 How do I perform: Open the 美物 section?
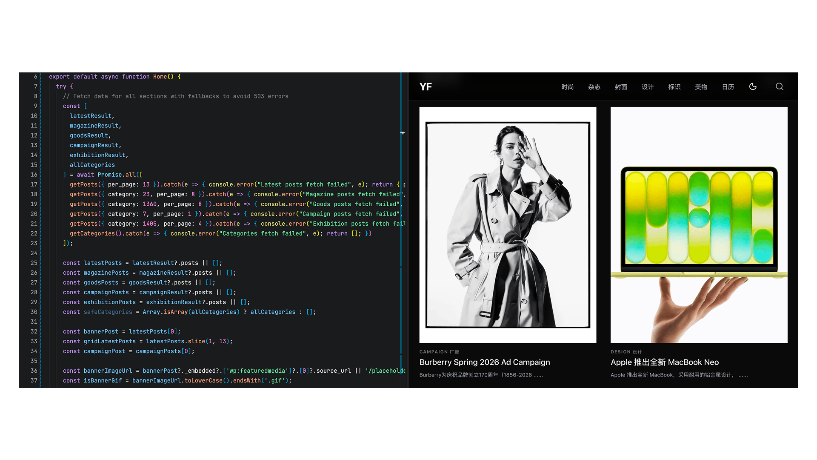pyautogui.click(x=701, y=86)
